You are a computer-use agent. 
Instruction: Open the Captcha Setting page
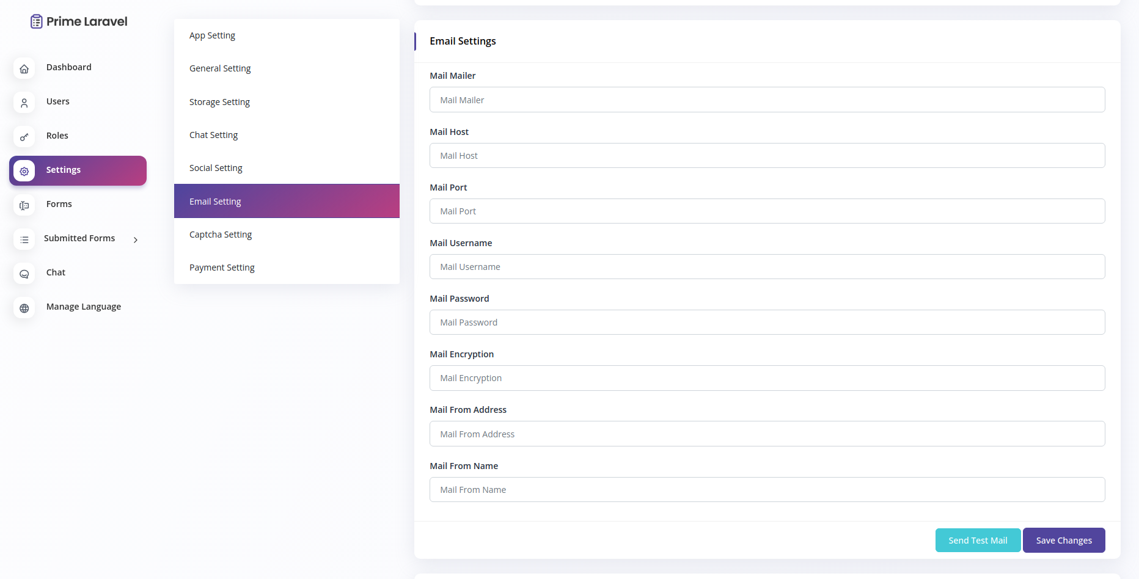tap(221, 234)
